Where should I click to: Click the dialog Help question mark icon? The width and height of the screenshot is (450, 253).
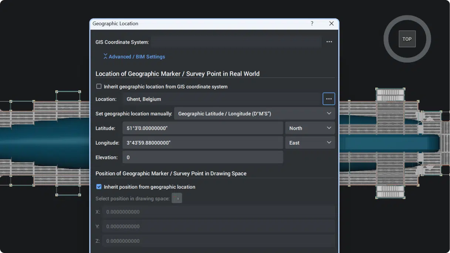coord(312,23)
